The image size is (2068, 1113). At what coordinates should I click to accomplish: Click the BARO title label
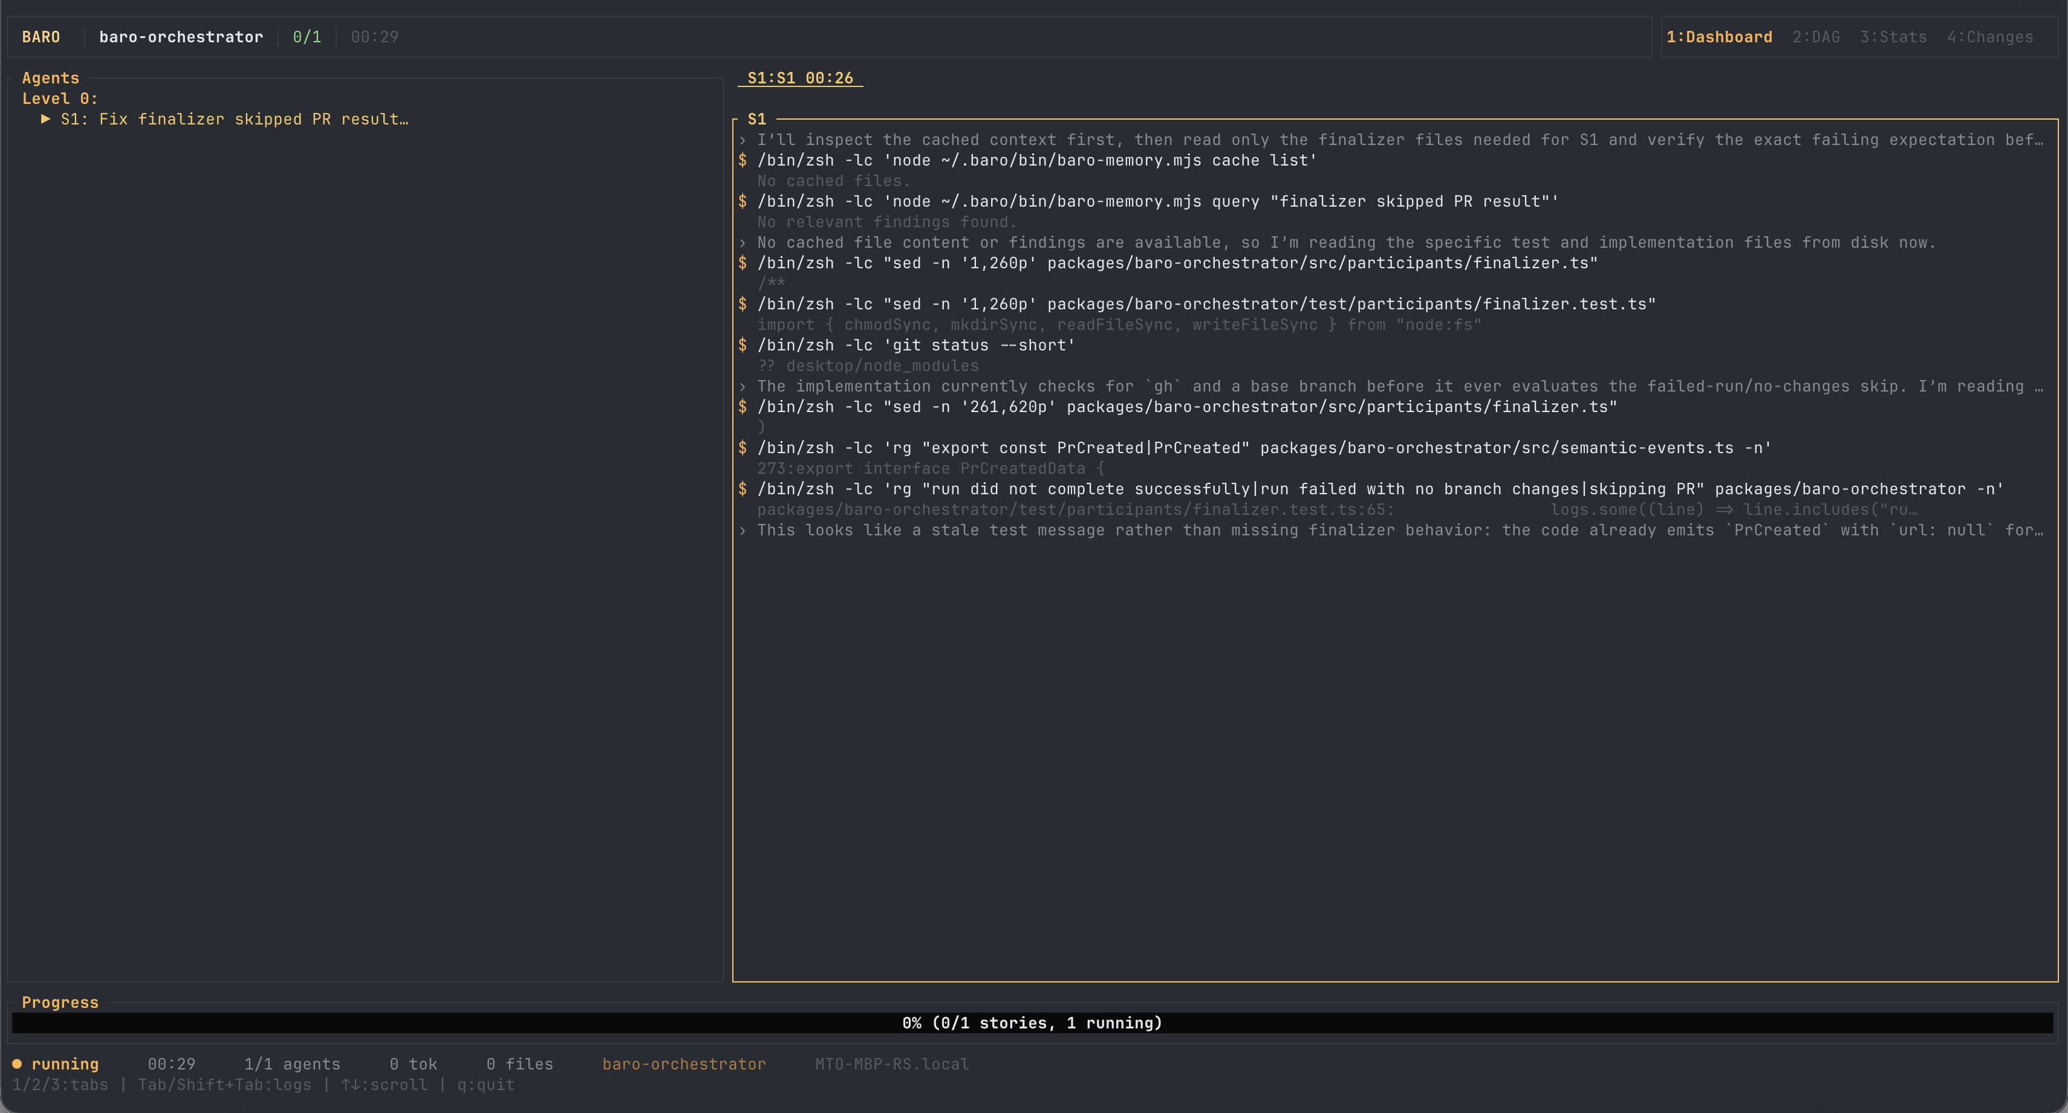tap(41, 37)
